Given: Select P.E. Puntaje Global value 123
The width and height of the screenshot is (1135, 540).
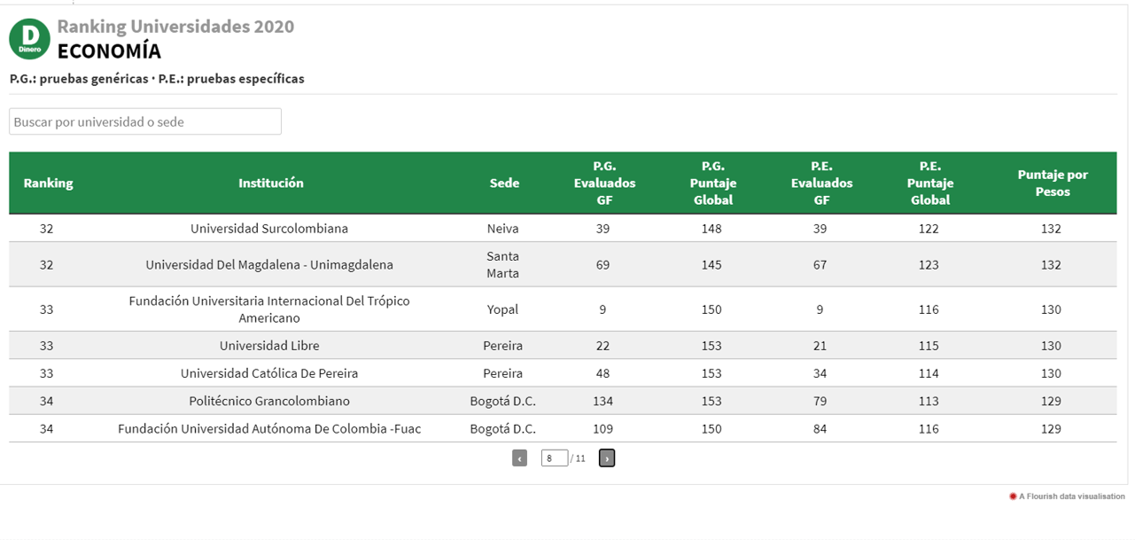Looking at the screenshot, I should coord(929,265).
